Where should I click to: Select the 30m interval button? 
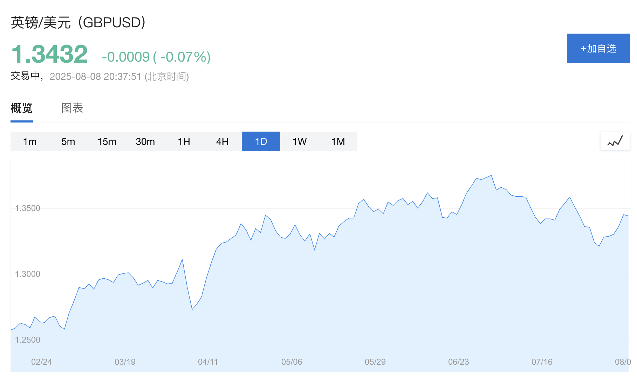pyautogui.click(x=145, y=141)
